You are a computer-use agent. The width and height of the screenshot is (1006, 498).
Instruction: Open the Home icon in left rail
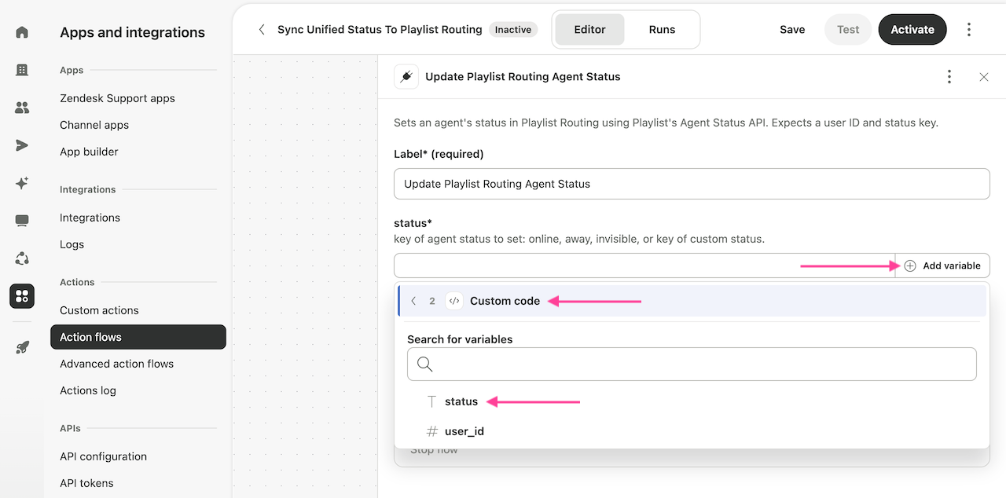pos(22,32)
